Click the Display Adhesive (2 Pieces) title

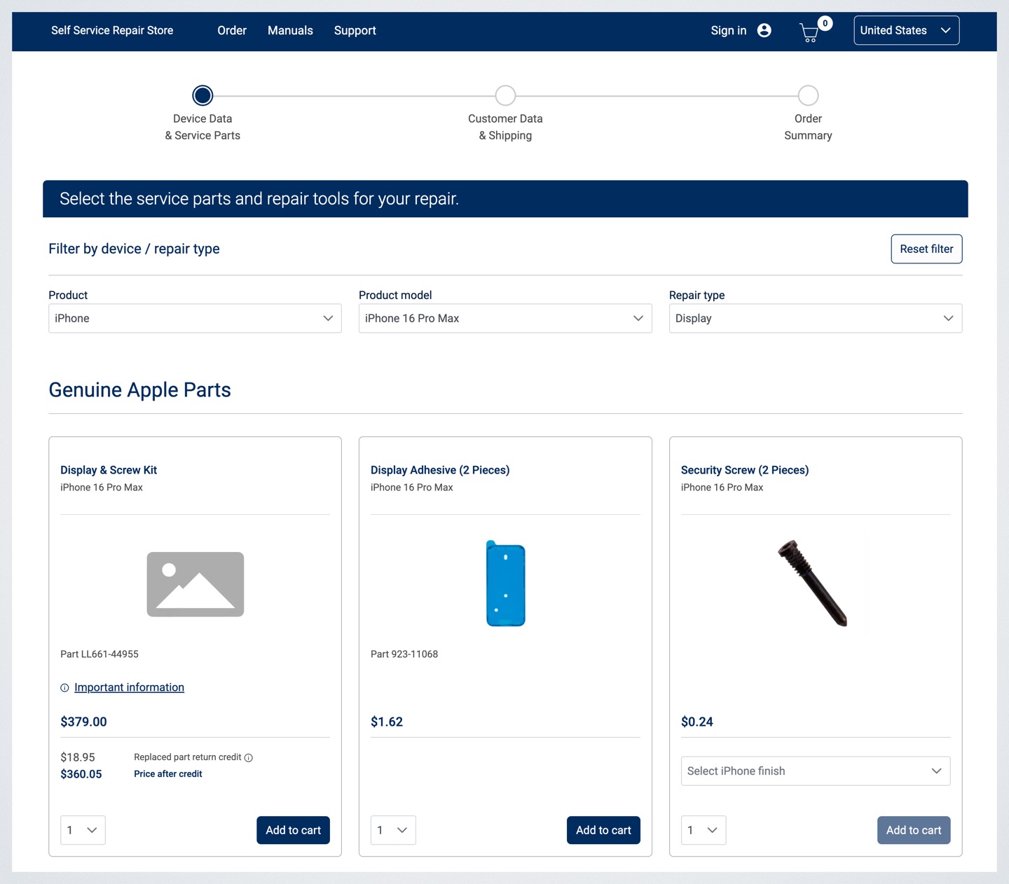[440, 470]
